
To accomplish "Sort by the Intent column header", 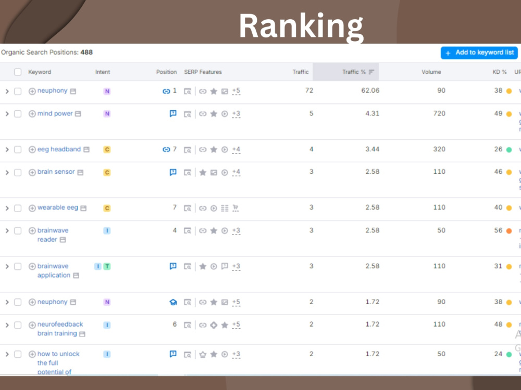I will click(x=103, y=72).
